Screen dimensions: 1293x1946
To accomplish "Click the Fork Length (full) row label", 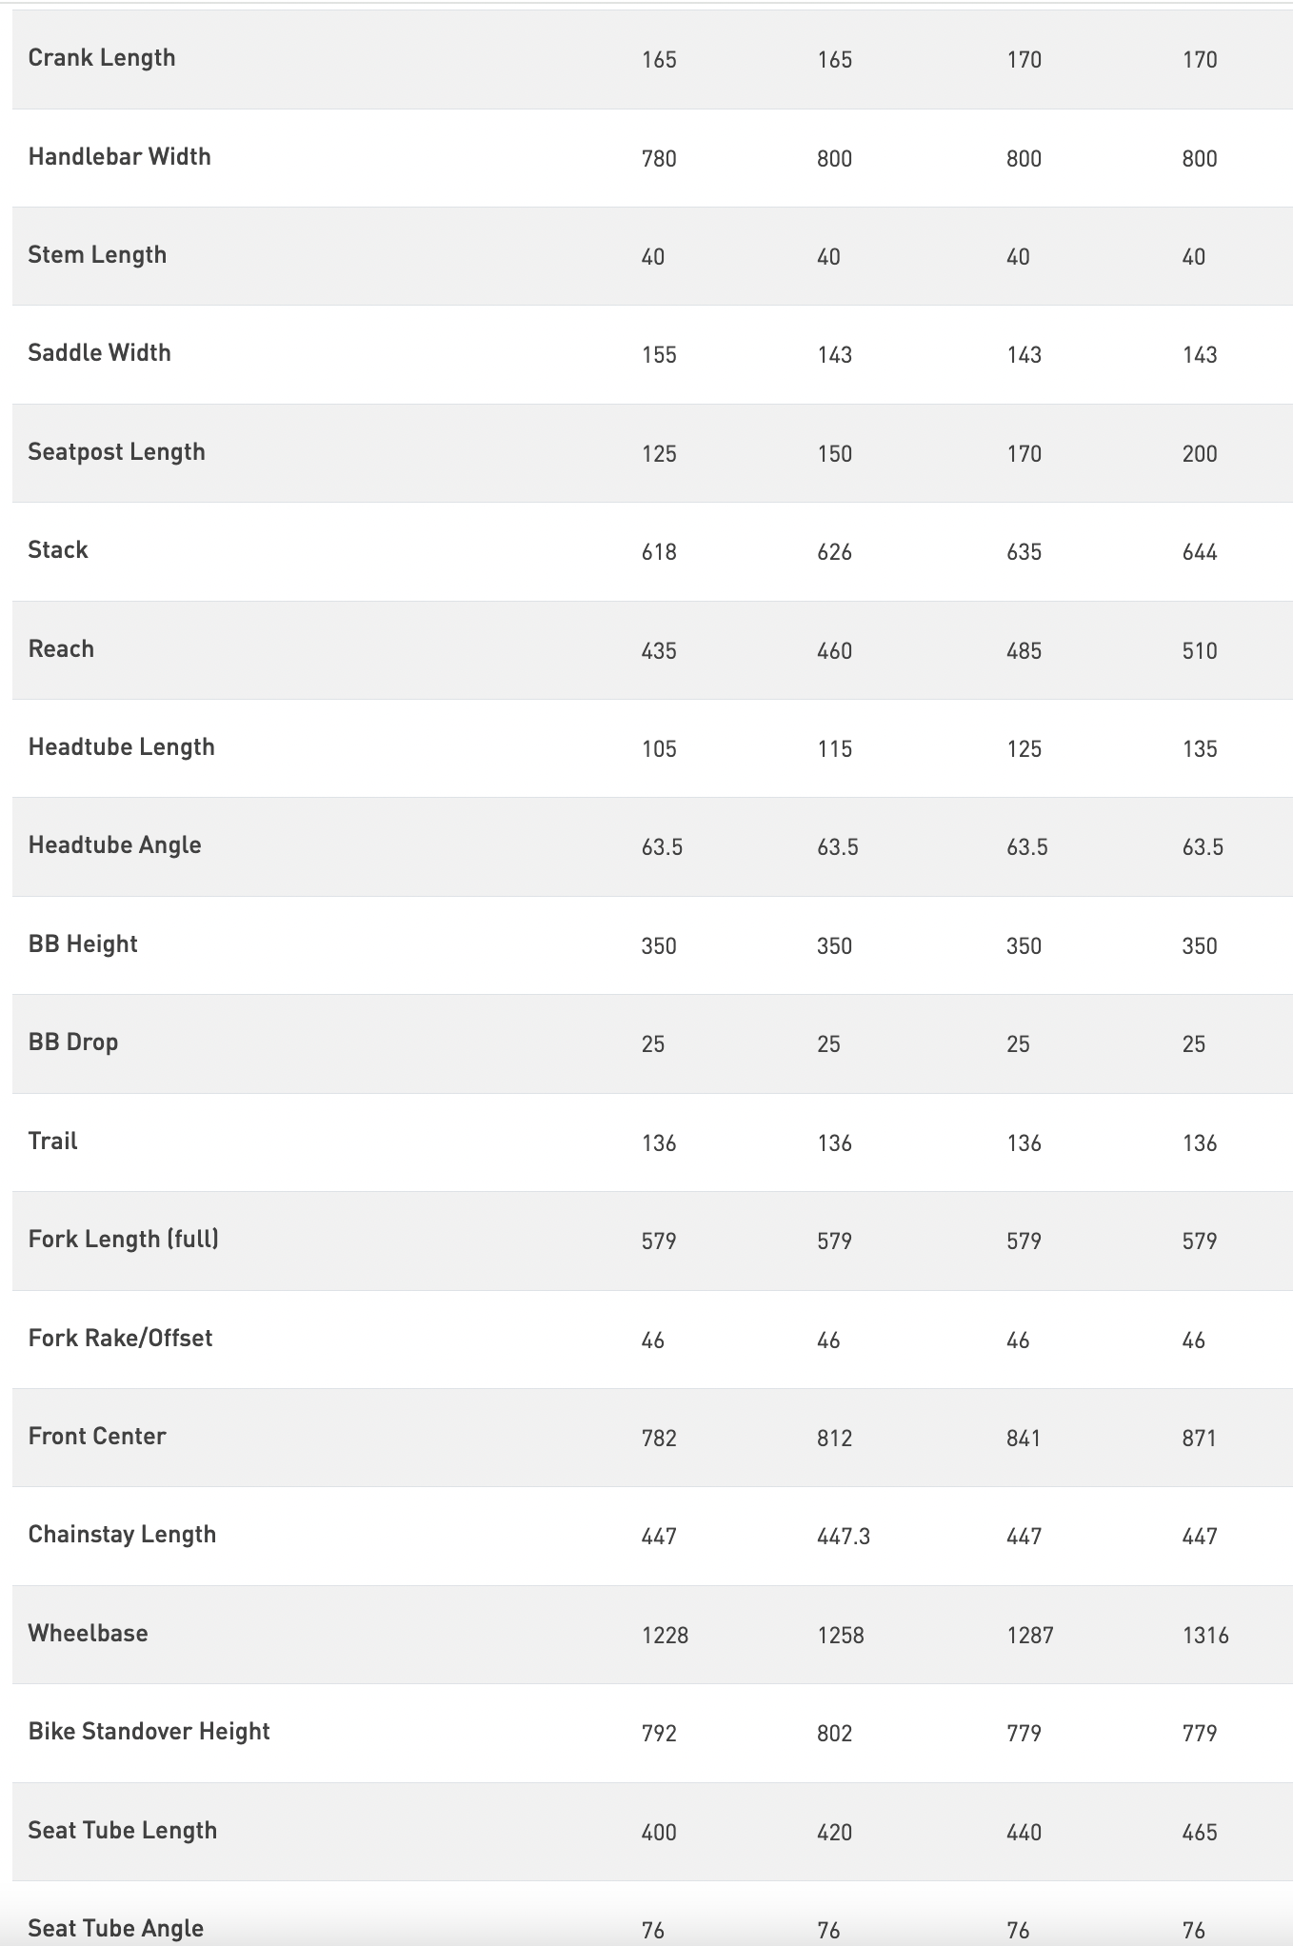I will pos(124,1240).
